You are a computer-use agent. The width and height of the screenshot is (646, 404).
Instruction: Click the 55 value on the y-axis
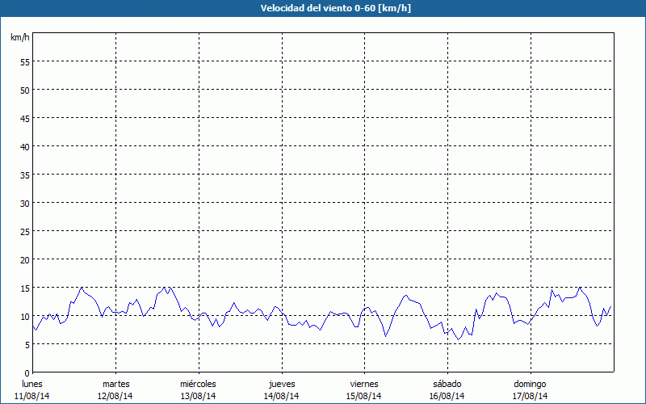[25, 61]
